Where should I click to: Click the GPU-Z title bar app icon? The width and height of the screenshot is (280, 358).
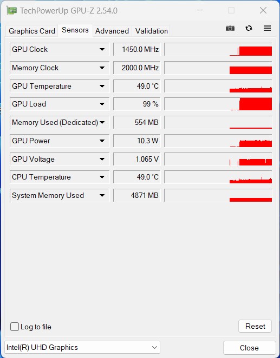[x=12, y=10]
